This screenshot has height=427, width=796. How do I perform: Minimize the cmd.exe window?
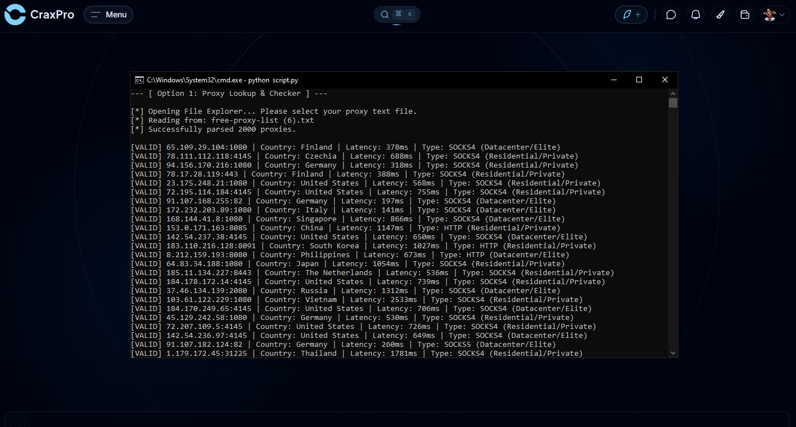point(613,80)
